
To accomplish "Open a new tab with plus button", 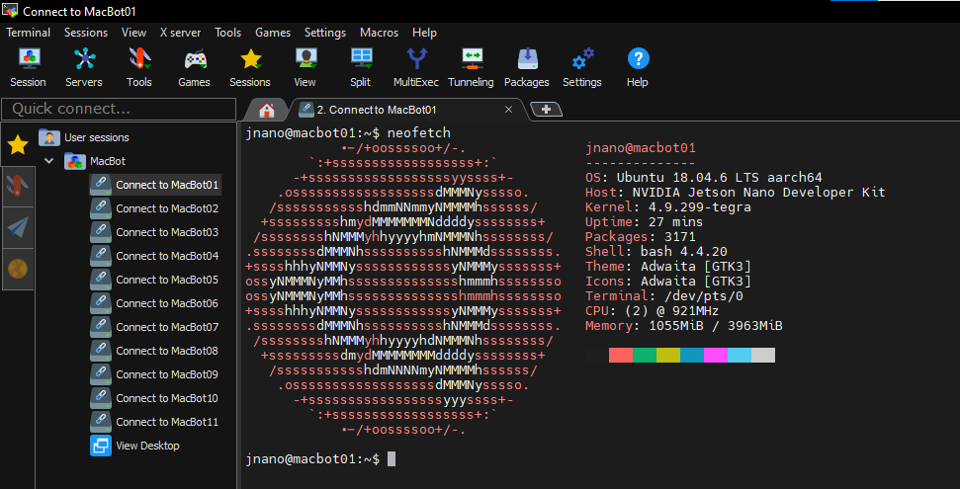I will click(546, 109).
